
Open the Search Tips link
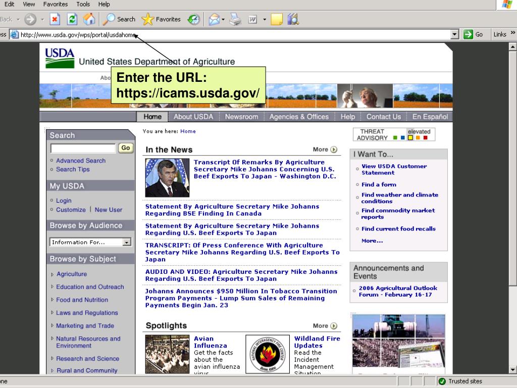(x=73, y=169)
